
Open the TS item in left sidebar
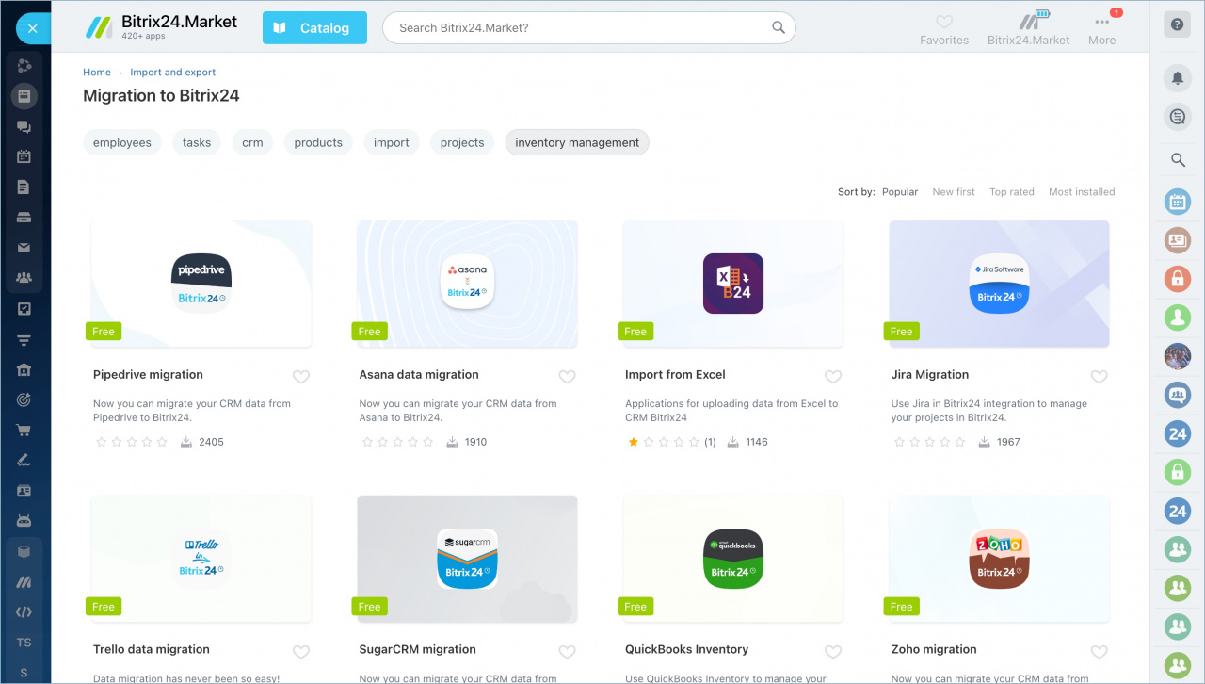click(x=24, y=643)
